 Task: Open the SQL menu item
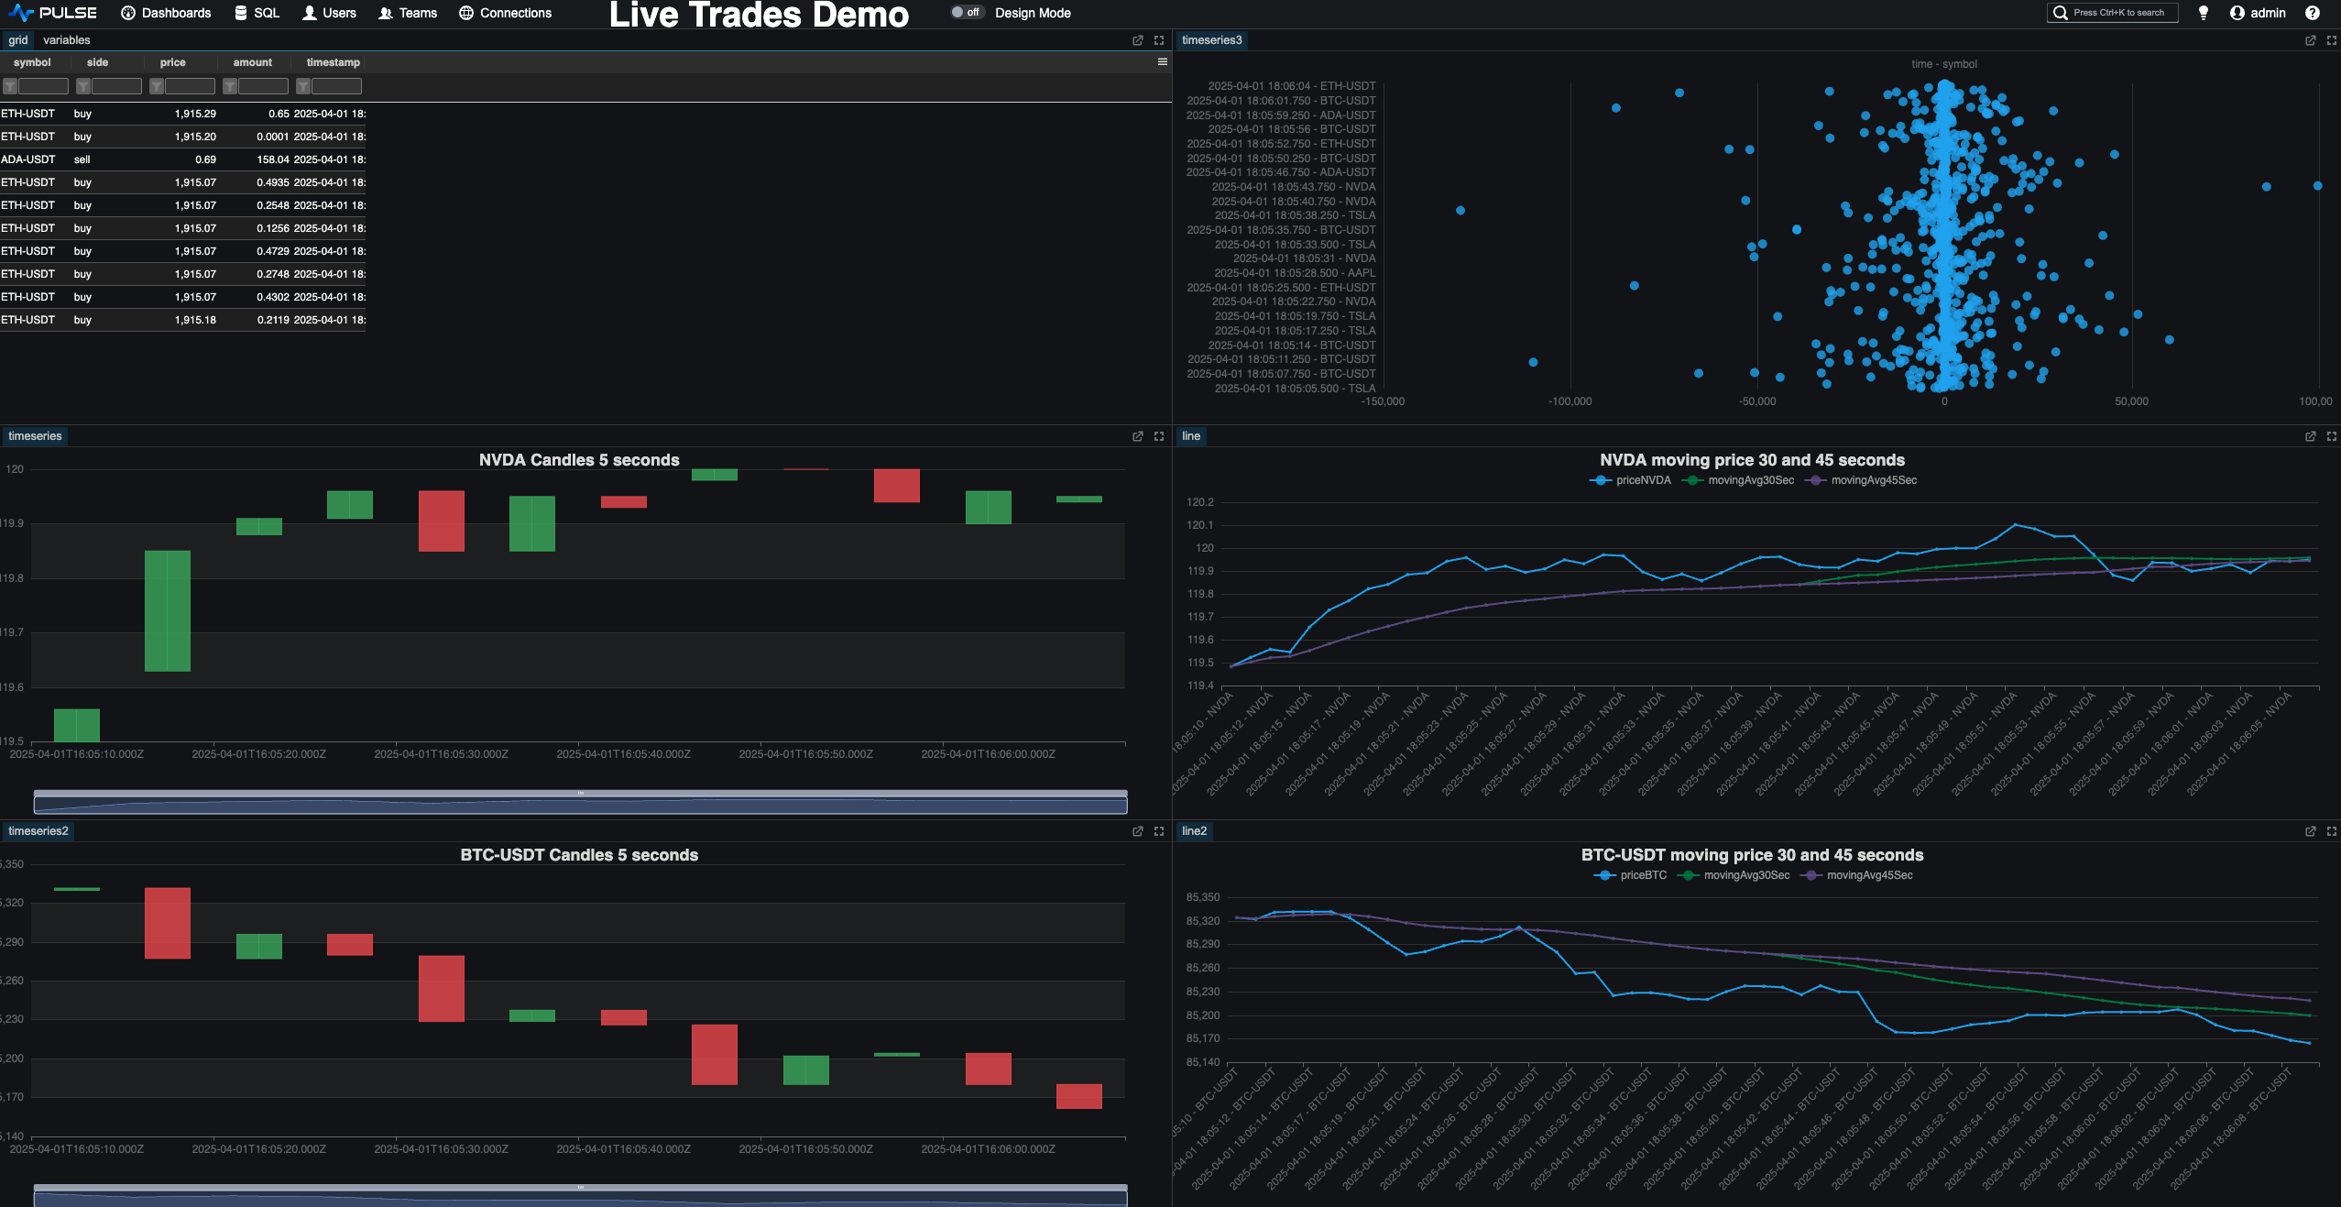pos(257,13)
